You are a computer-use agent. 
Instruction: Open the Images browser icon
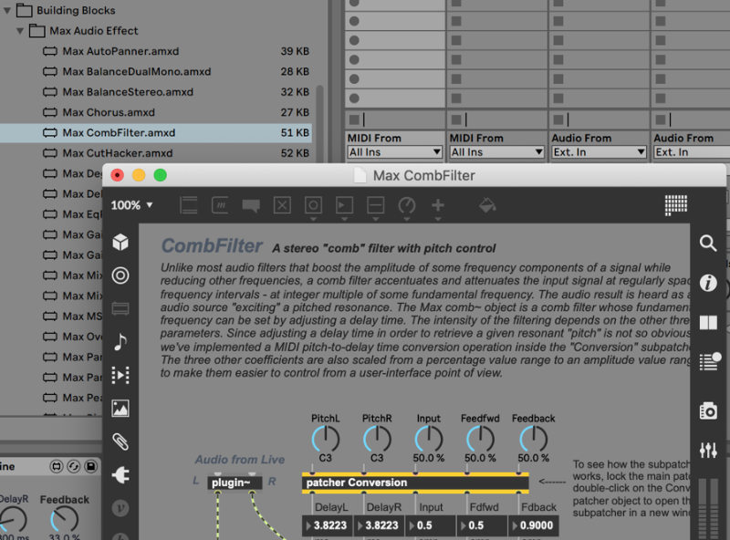[x=120, y=409]
